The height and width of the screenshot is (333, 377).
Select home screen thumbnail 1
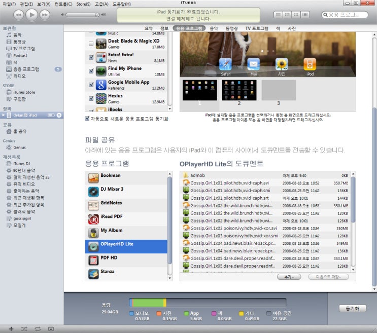199,90
